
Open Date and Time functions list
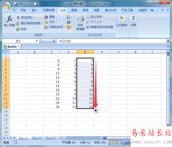(55, 27)
